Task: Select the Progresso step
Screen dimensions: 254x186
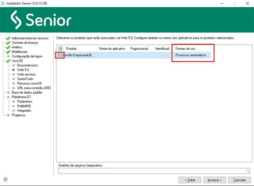Action: click(x=18, y=115)
